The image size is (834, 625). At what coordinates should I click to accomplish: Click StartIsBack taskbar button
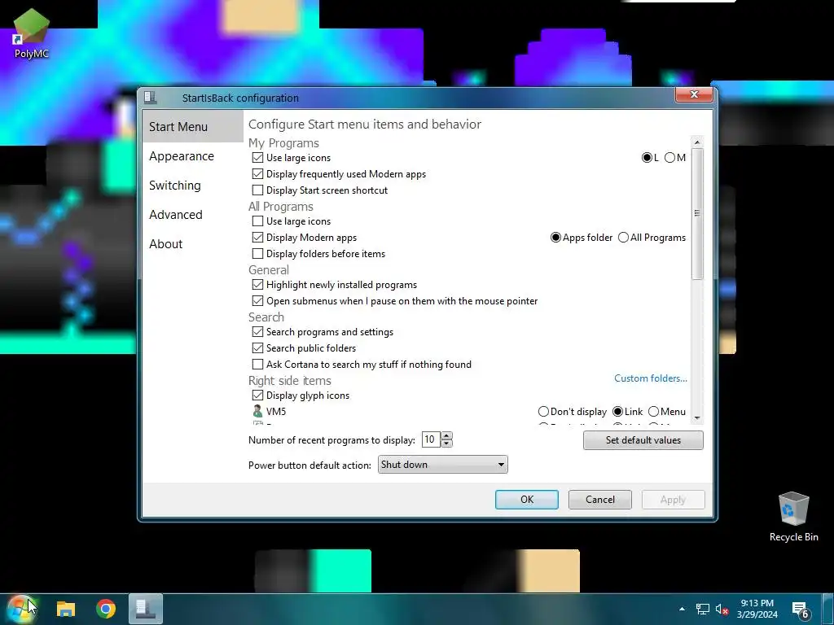[x=146, y=609]
